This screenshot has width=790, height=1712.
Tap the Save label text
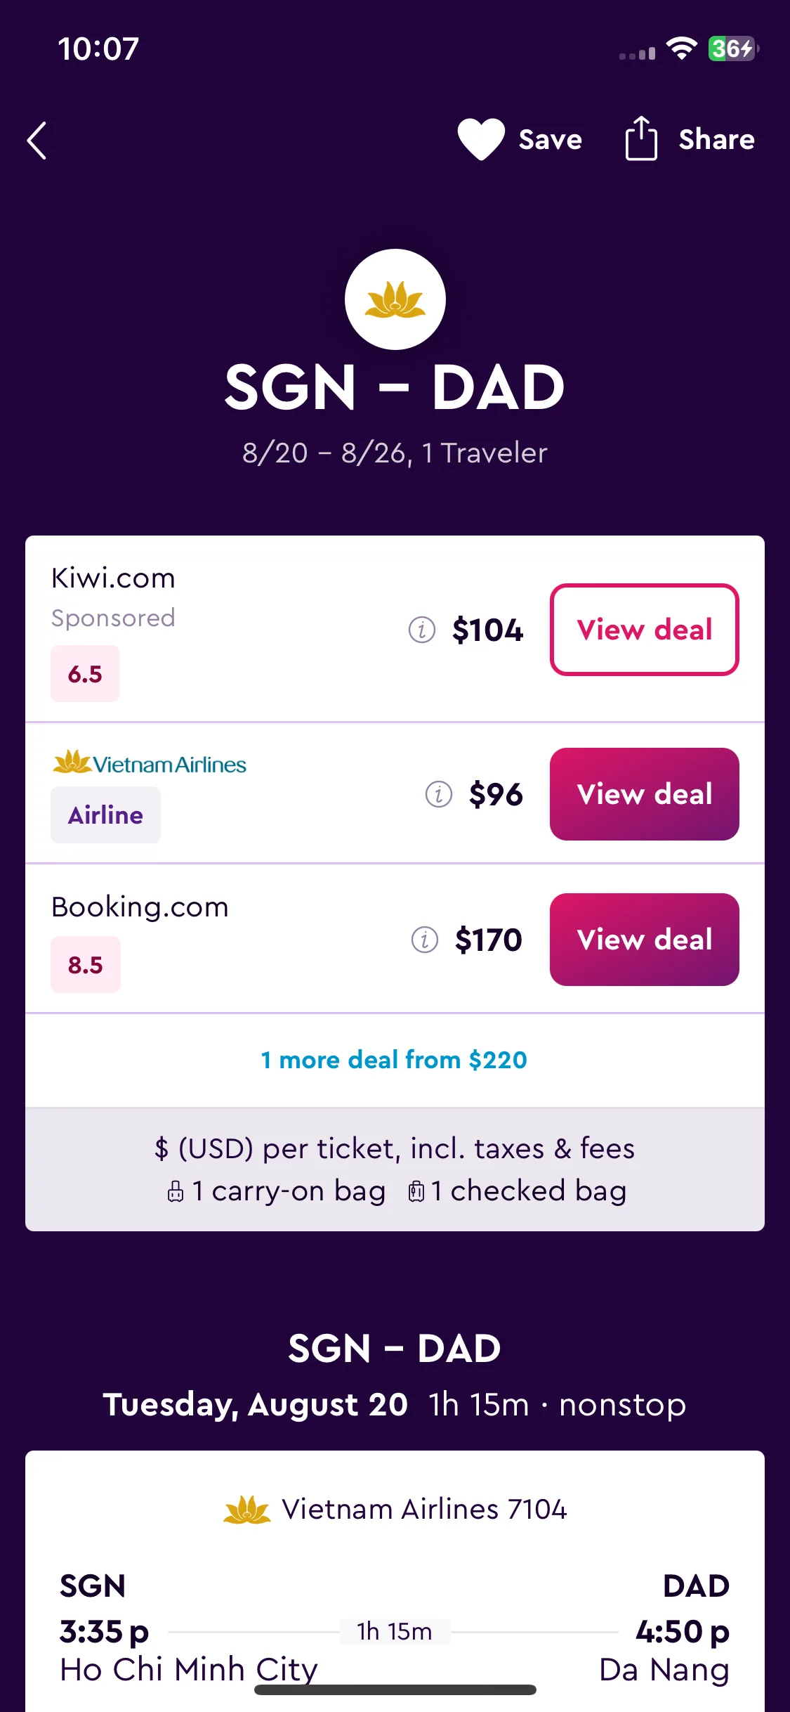[551, 140]
